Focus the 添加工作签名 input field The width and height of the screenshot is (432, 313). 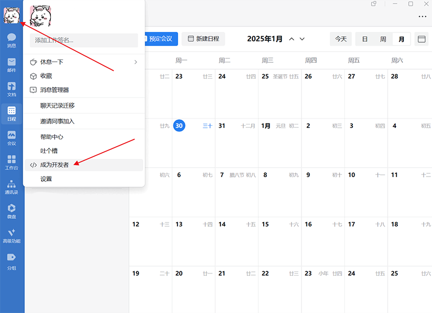(x=84, y=40)
